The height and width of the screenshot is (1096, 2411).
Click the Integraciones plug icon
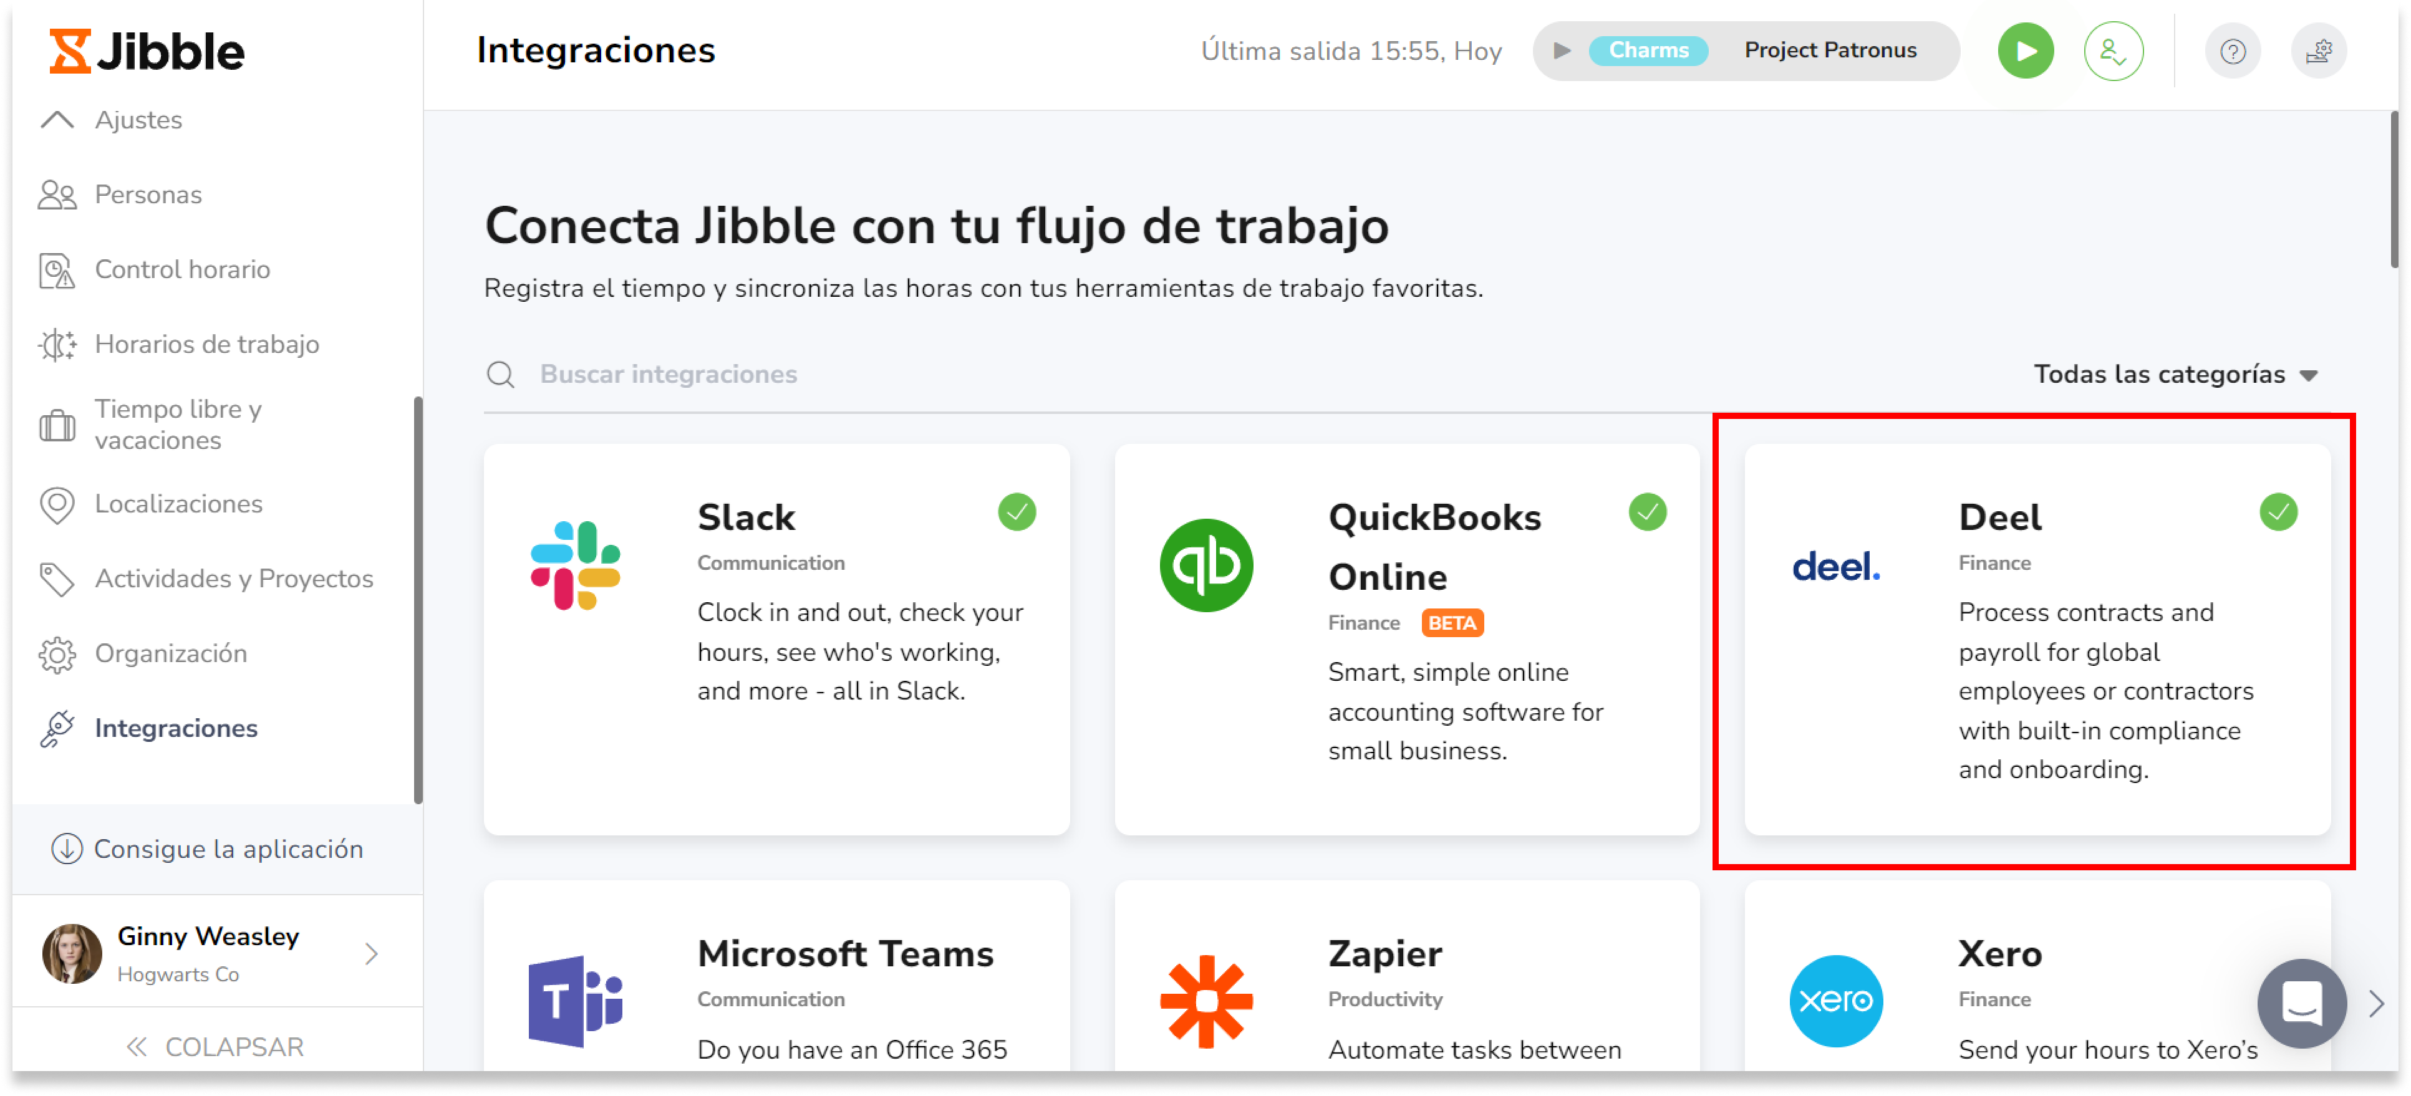click(x=57, y=729)
